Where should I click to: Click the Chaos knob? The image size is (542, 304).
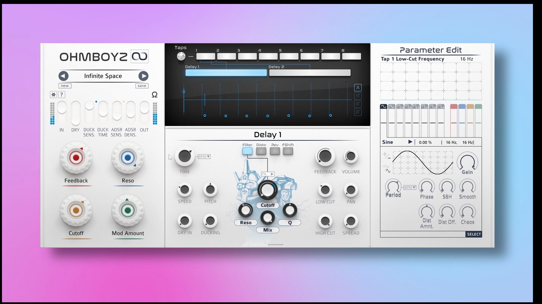[467, 212]
